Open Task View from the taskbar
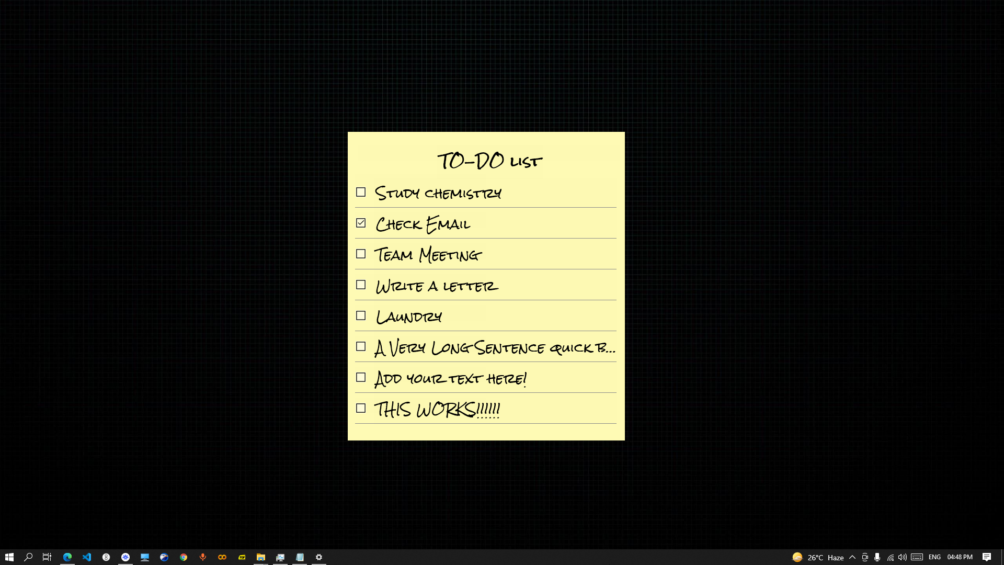Screen dimensions: 1004x565 point(47,557)
